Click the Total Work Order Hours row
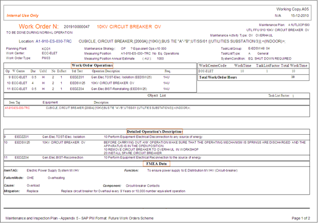The width and height of the screenshot is (318, 223). [x=253, y=77]
